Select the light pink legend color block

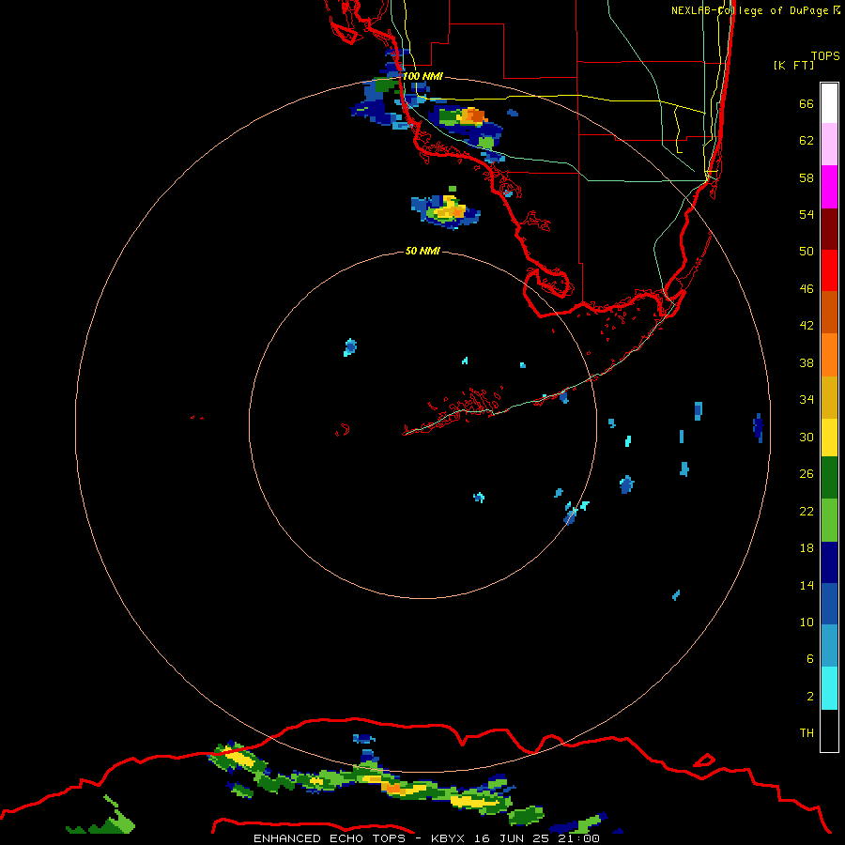click(829, 145)
